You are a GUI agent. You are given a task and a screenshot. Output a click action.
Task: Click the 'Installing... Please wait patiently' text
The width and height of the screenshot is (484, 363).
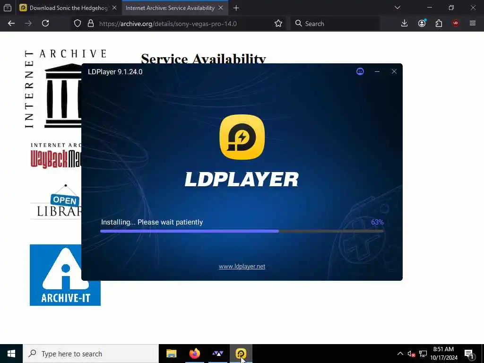click(x=152, y=222)
